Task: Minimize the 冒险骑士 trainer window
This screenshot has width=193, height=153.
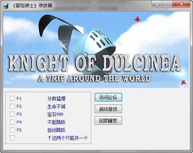Action: (x=157, y=4)
